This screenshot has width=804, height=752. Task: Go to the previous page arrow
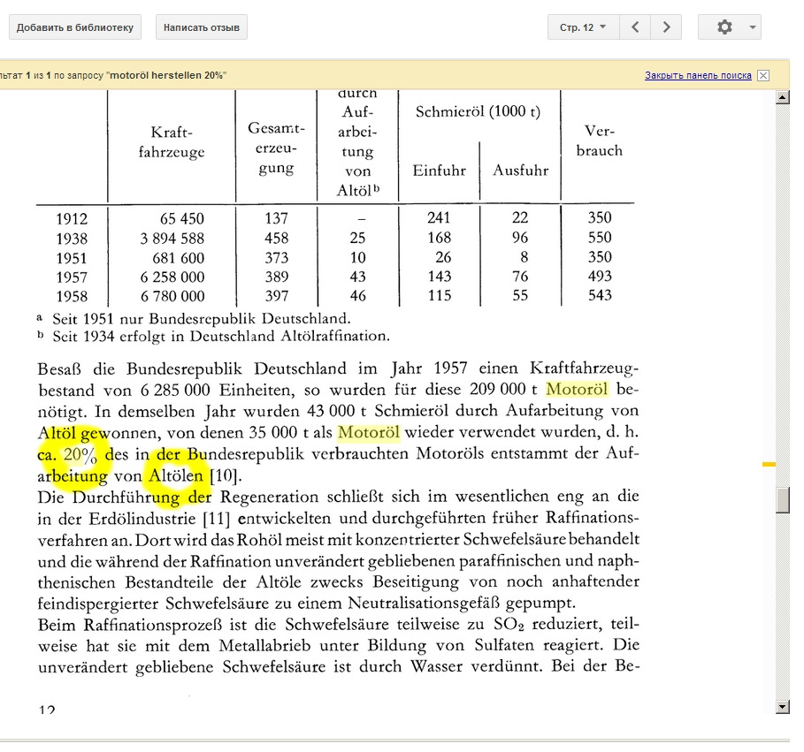coord(635,27)
